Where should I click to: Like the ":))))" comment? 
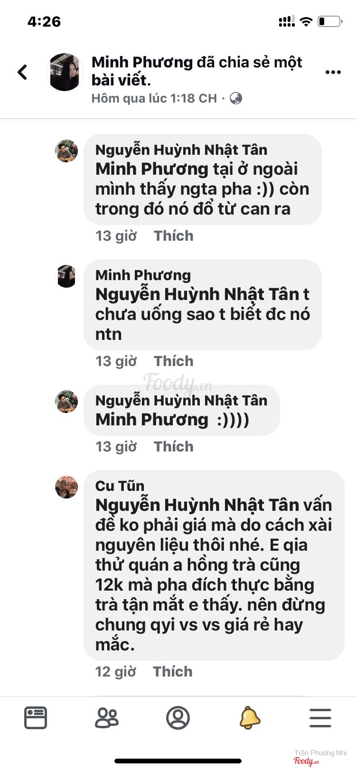[x=174, y=447]
